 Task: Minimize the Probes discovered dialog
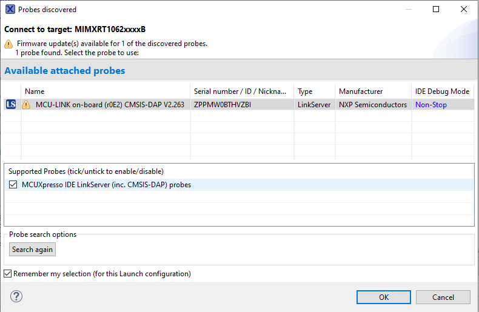[408, 10]
